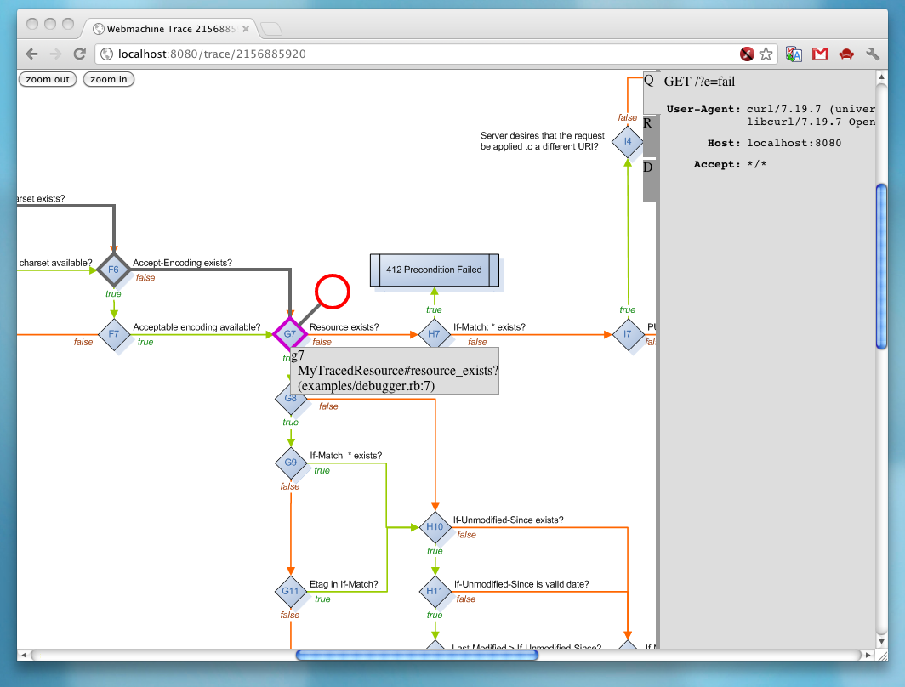
Task: Open a new browser tab
Action: [270, 28]
